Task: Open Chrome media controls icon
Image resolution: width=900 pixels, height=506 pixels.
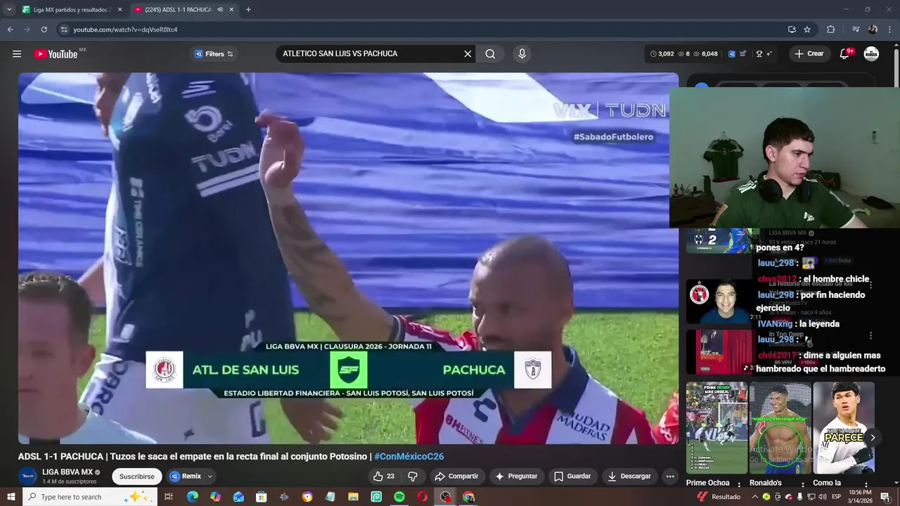Action: [x=856, y=30]
